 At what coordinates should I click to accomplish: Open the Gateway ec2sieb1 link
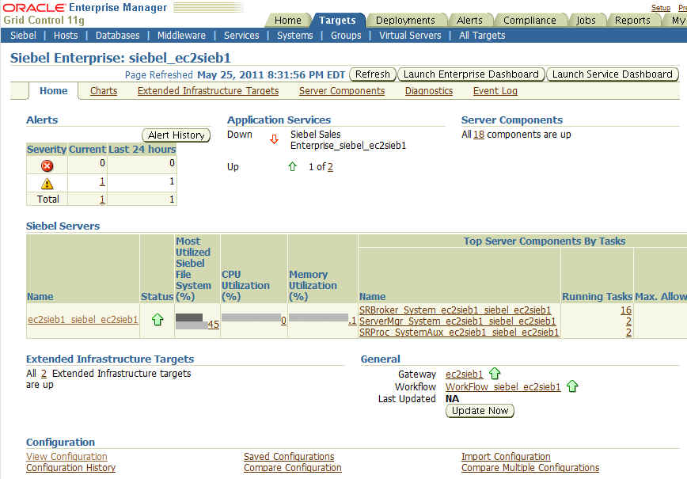(x=464, y=374)
